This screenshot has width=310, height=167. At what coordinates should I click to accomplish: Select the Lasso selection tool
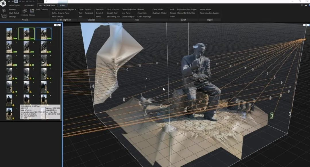tap(81, 9)
